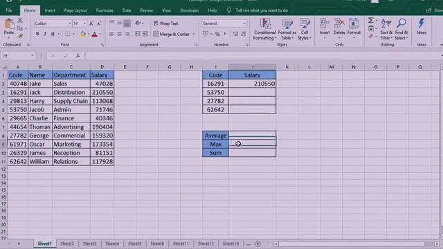
Task: Click the Fill down arrow icon in Editing
Action: pos(371,28)
